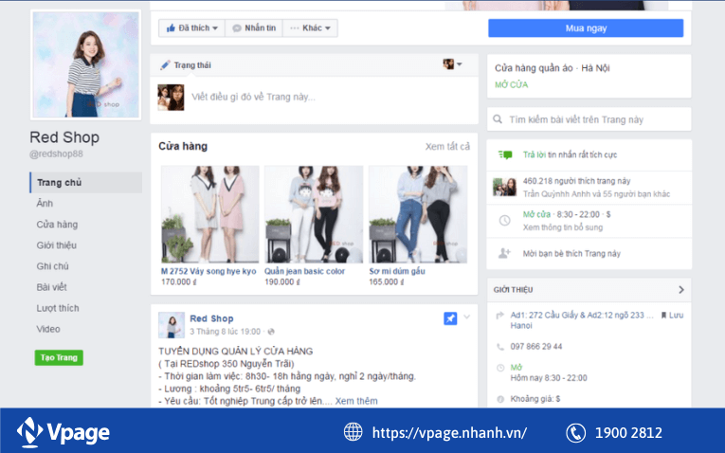Screen dimensions: 725x453
Task: Click the Lưu bookmark icon
Action: (663, 315)
